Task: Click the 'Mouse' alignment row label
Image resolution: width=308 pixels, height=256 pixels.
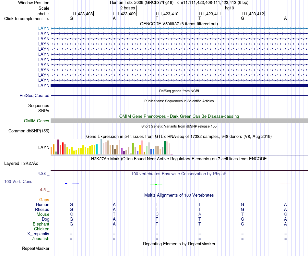Action: point(43,214)
